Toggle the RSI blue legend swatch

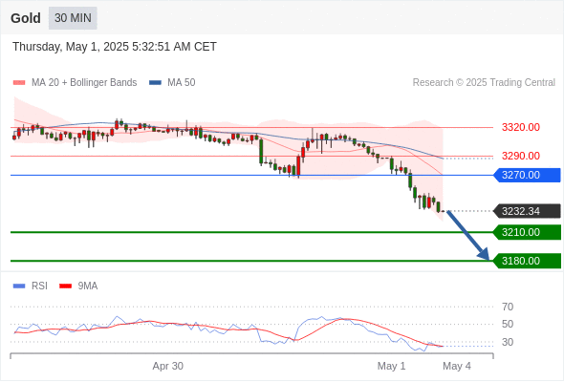[19, 286]
